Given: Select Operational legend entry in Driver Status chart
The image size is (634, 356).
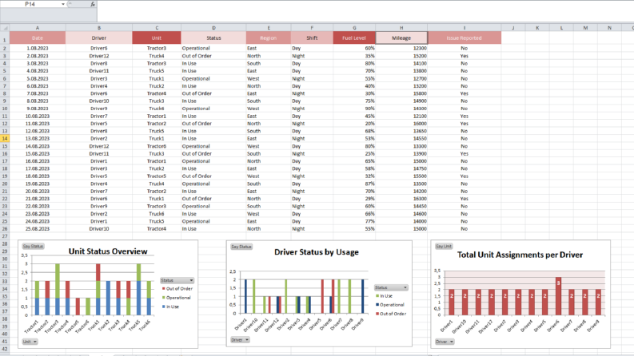Looking at the screenshot, I should click(390, 305).
